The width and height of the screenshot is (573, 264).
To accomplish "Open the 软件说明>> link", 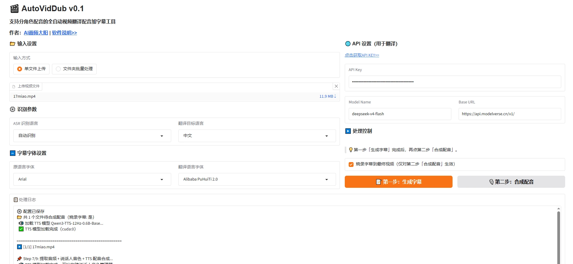I will pos(64,33).
